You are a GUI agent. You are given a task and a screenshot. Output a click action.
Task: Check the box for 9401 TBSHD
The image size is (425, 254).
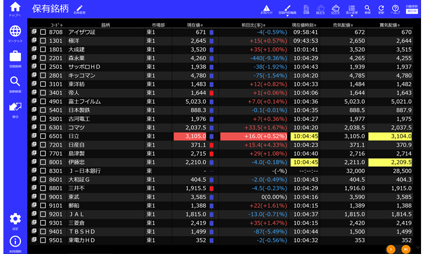43,232
